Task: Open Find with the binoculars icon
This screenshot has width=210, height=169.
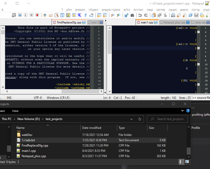Action: pos(132,15)
